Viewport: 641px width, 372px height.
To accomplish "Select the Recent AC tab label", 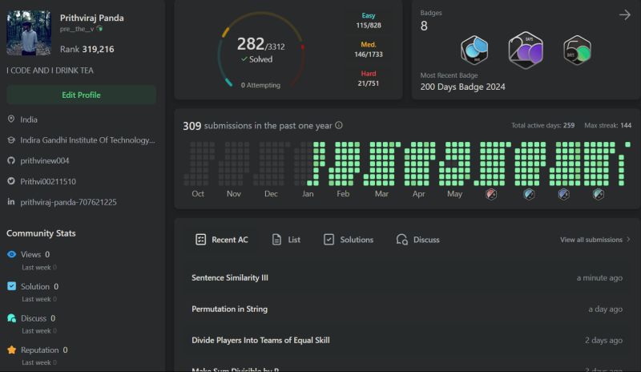I will [x=230, y=240].
